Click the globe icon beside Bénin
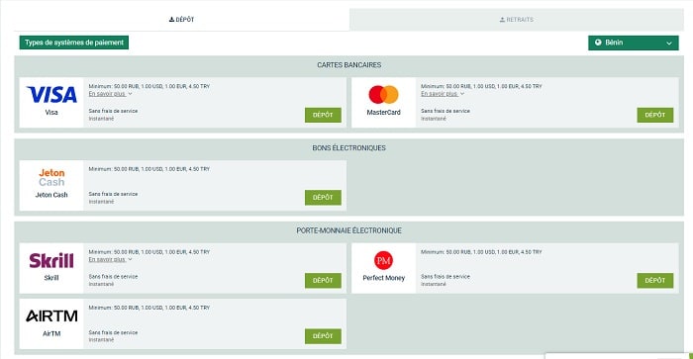Screen dimensions: 693x359 point(598,43)
